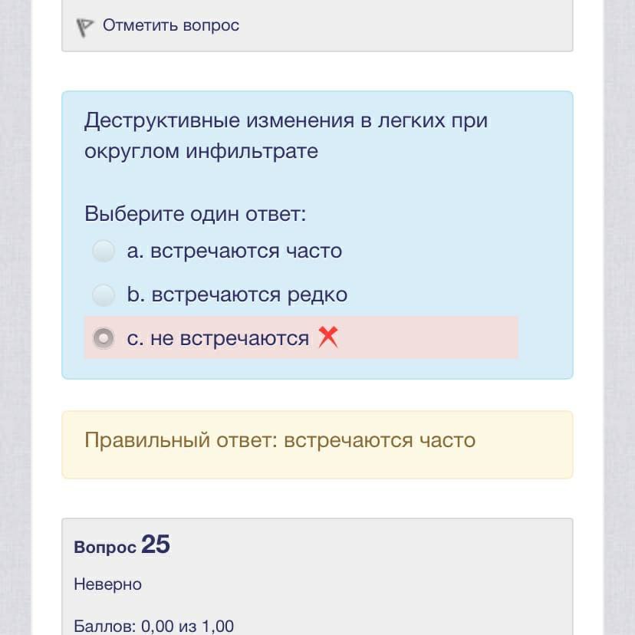The height and width of the screenshot is (635, 635).
Task: Choose the answer label встречаются часто
Action: click(x=245, y=251)
